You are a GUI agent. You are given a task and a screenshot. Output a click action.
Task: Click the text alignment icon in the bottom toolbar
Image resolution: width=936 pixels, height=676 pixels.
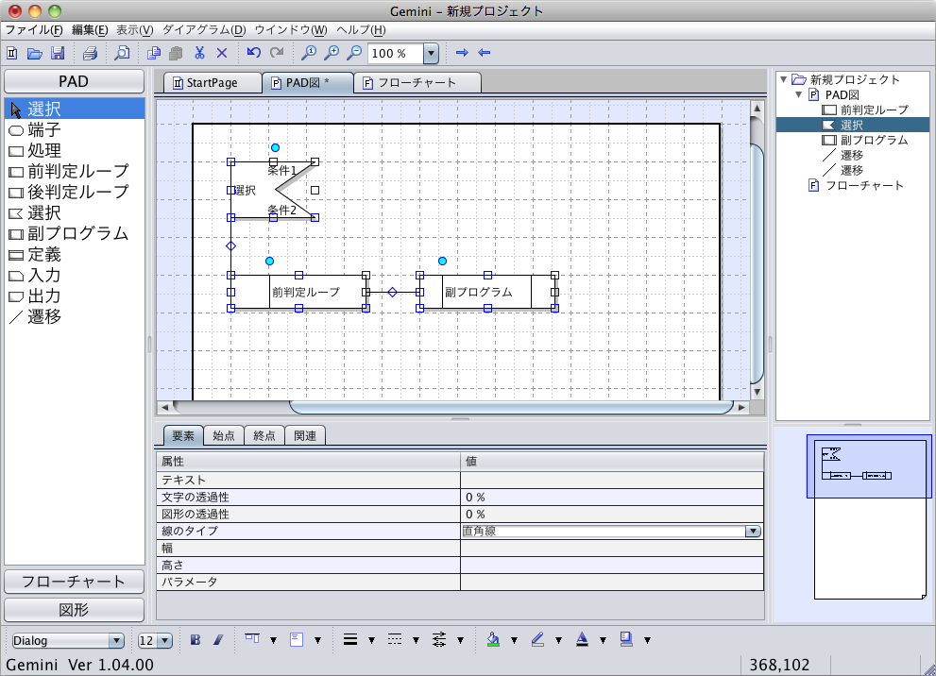[x=252, y=639]
